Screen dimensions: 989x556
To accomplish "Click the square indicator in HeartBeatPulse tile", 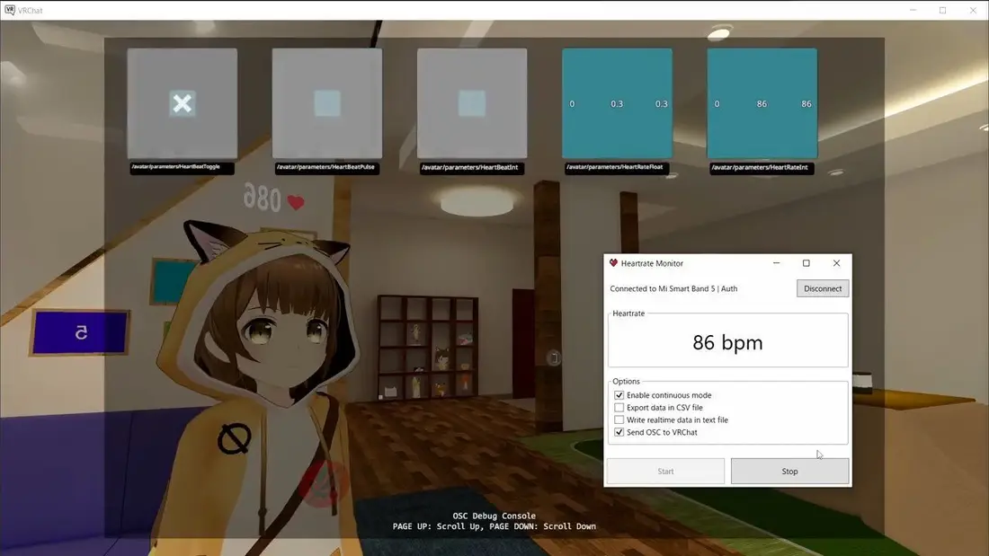I will [x=327, y=103].
